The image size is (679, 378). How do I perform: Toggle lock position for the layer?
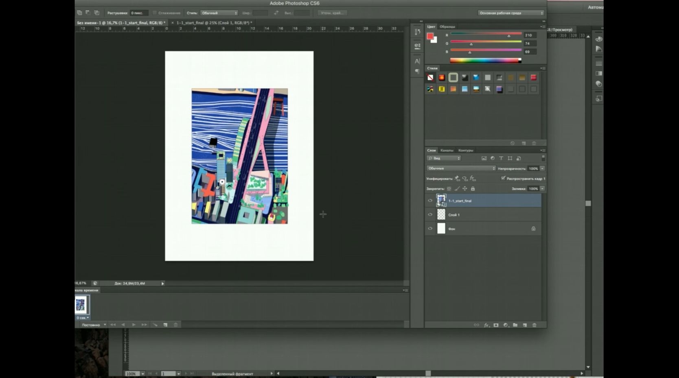coord(465,189)
